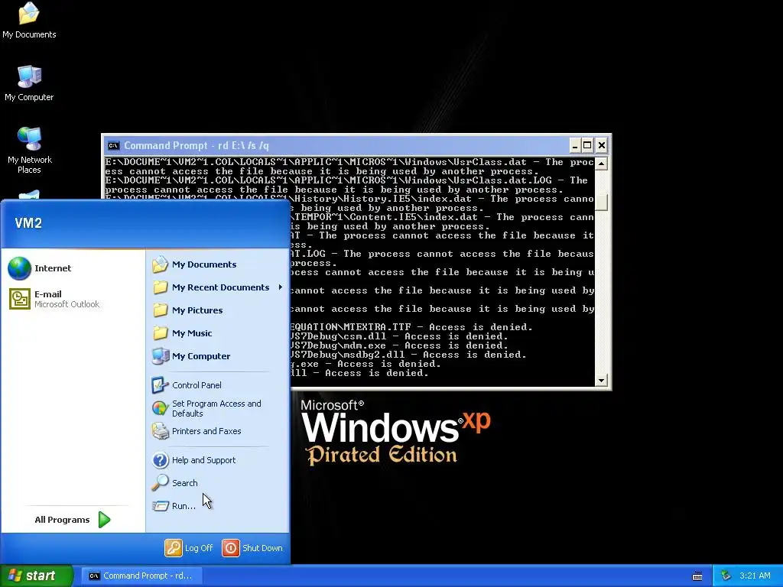Screen dimensions: 783x587
Task: Open Printers and Faxes
Action: tap(197, 431)
